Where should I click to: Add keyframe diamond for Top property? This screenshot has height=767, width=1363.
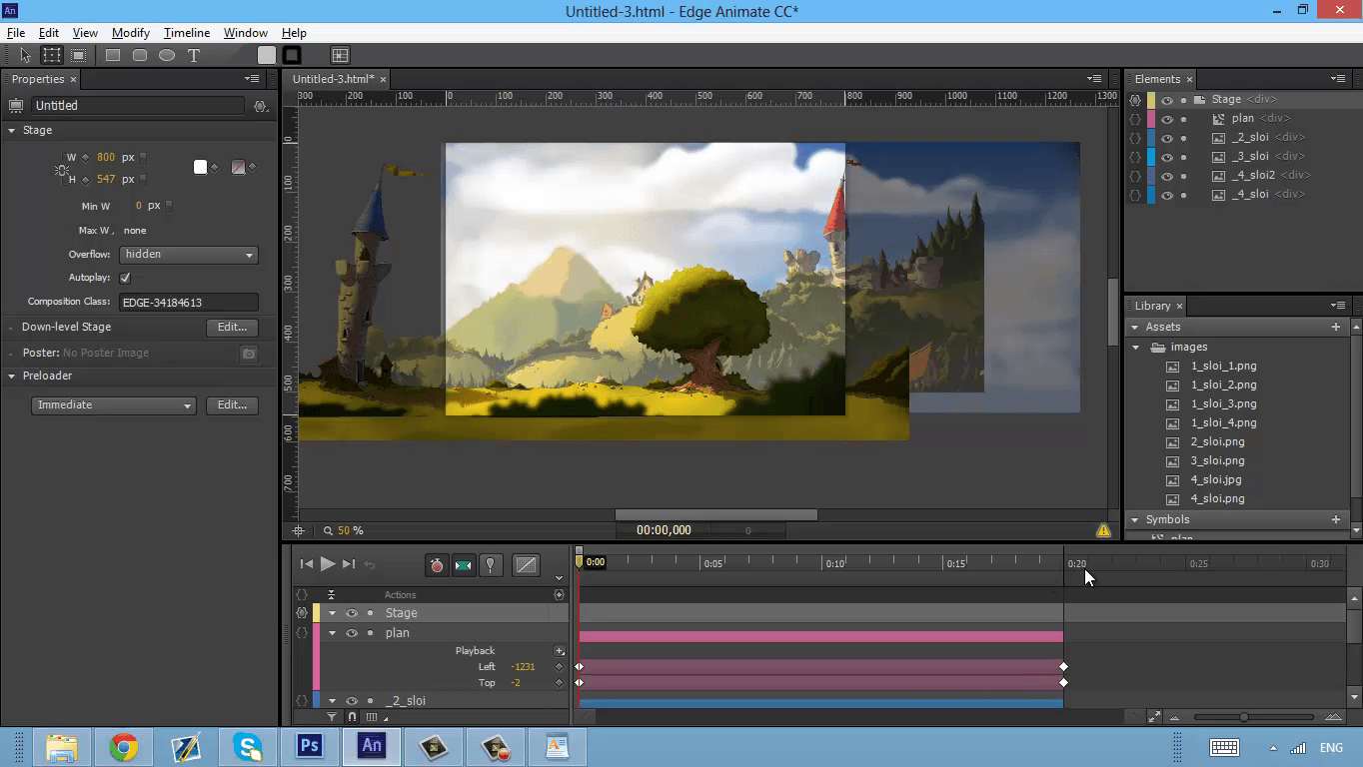560,683
